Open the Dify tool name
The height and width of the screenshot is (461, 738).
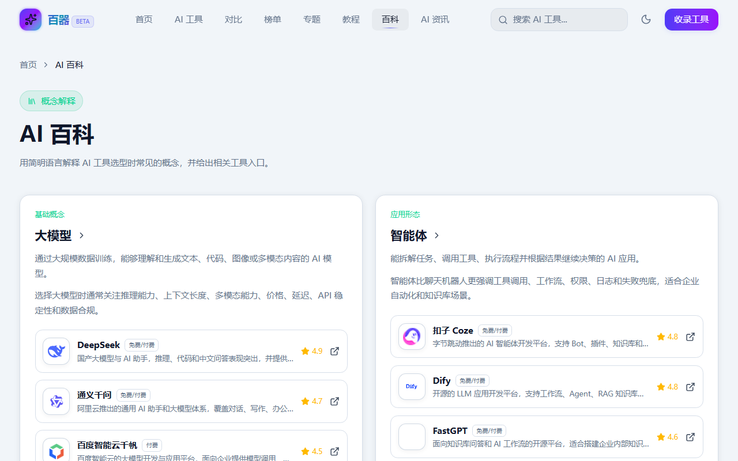point(442,380)
